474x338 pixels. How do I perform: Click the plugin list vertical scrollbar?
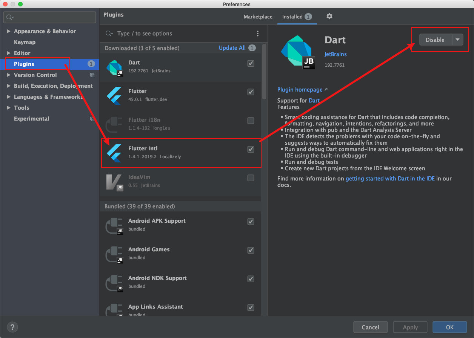(x=264, y=72)
